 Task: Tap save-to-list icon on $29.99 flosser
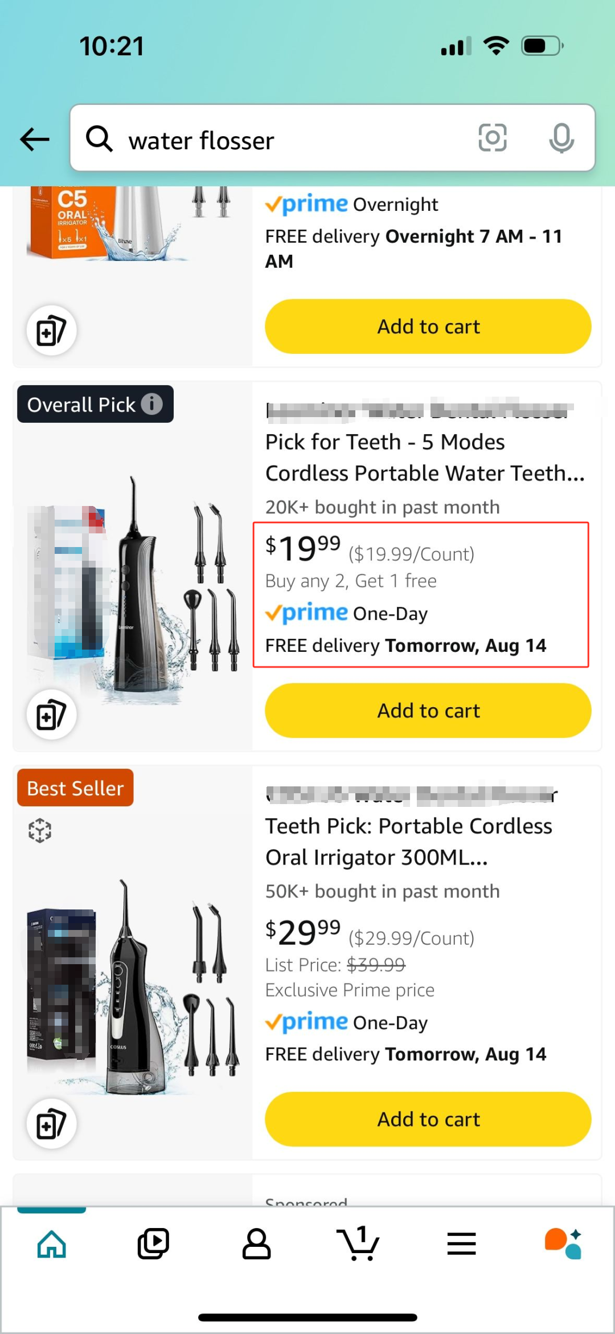pos(51,1124)
